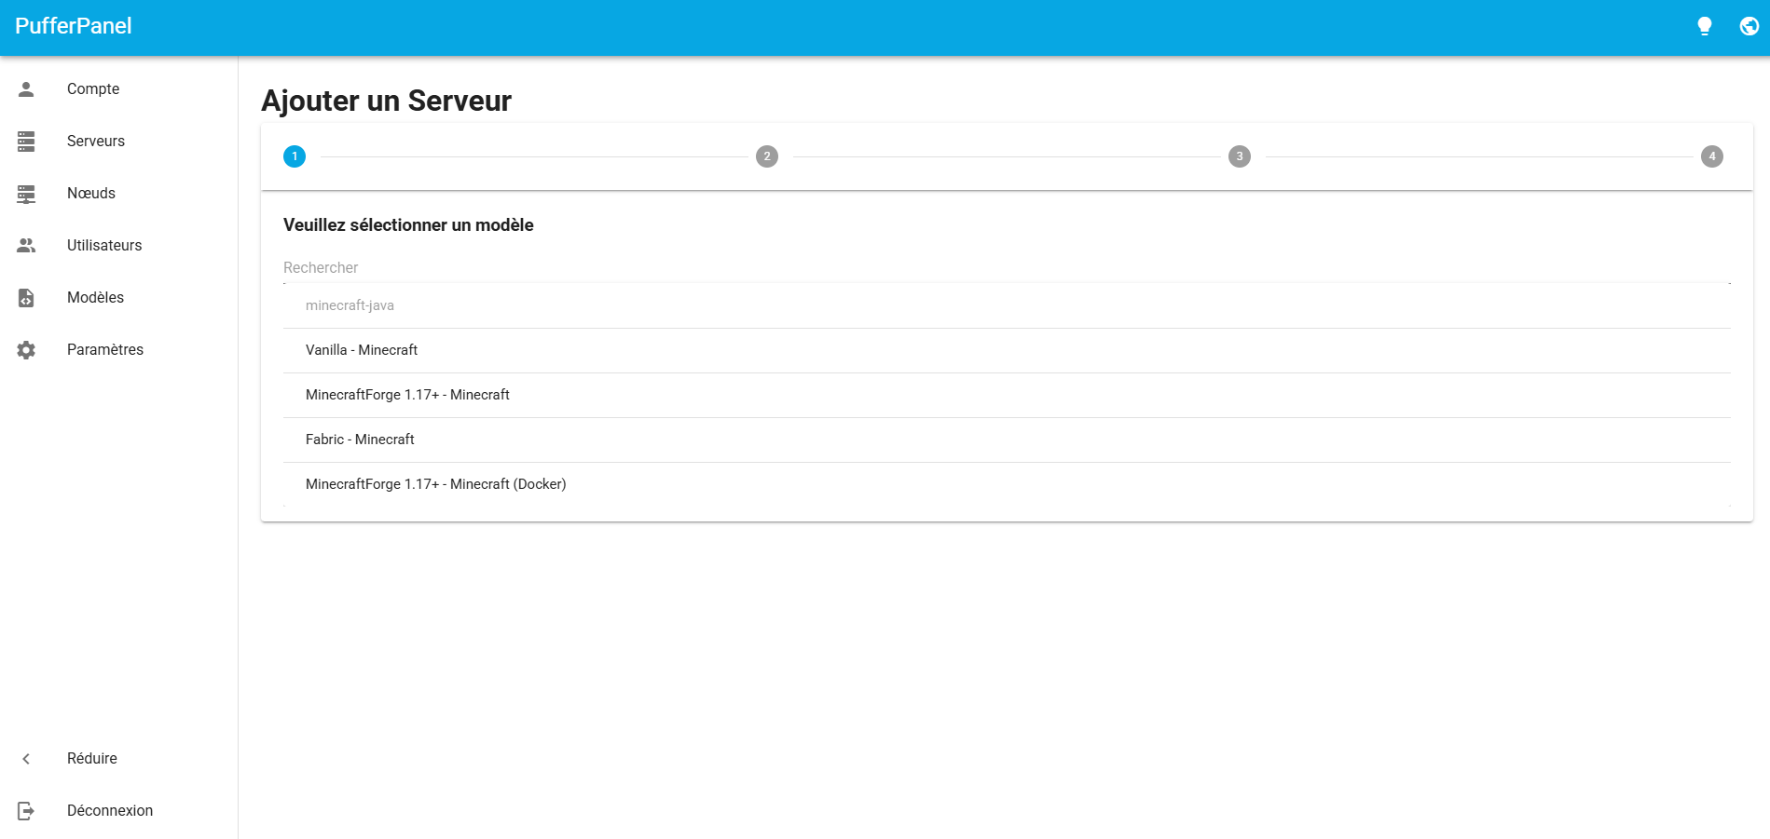
Task: Open Serveurs via its server-list icon
Action: pyautogui.click(x=26, y=142)
